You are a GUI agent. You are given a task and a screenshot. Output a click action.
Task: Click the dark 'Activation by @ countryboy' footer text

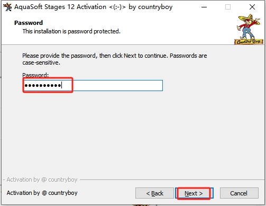[x=42, y=193]
